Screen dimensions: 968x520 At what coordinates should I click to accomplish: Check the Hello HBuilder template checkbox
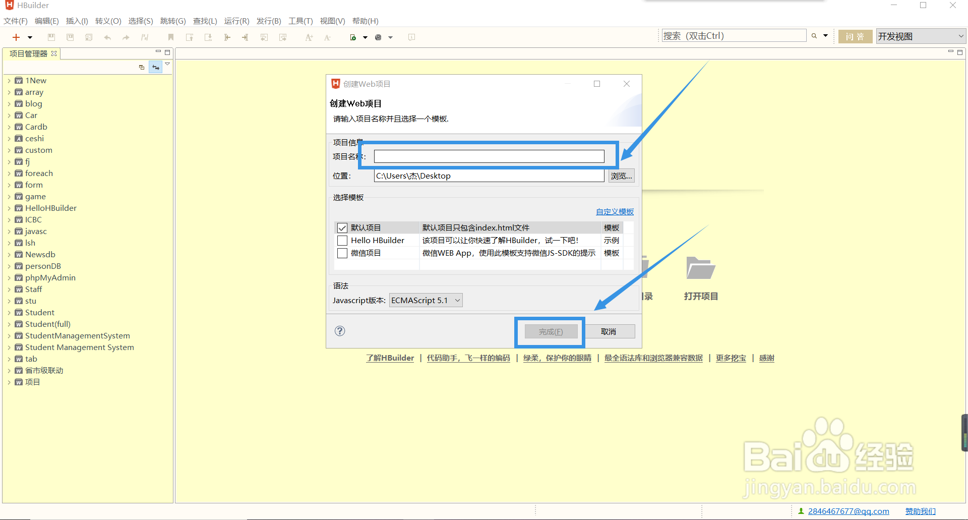(342, 241)
